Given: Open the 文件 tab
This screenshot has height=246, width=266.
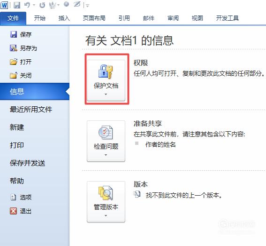Looking at the screenshot, I should point(13,18).
